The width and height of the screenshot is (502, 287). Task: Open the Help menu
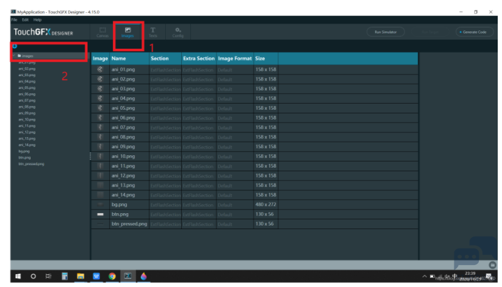(x=37, y=20)
